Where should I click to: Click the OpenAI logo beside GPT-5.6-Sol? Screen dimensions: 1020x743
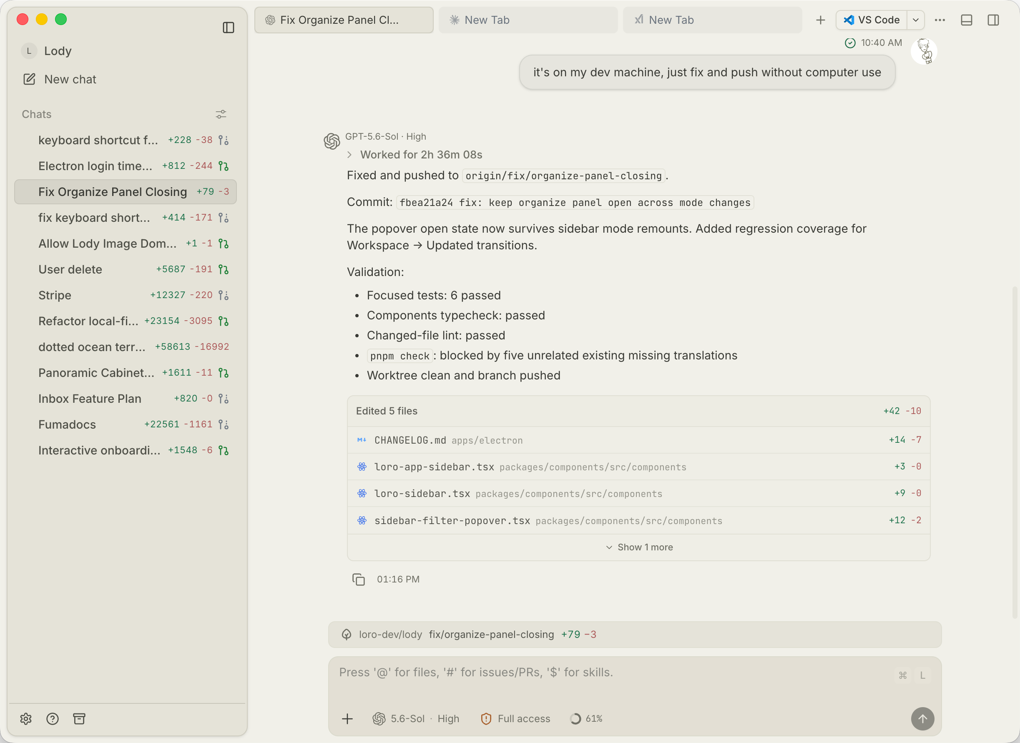(x=332, y=141)
